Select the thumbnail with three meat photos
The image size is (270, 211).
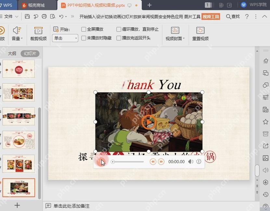pyautogui.click(x=19, y=116)
